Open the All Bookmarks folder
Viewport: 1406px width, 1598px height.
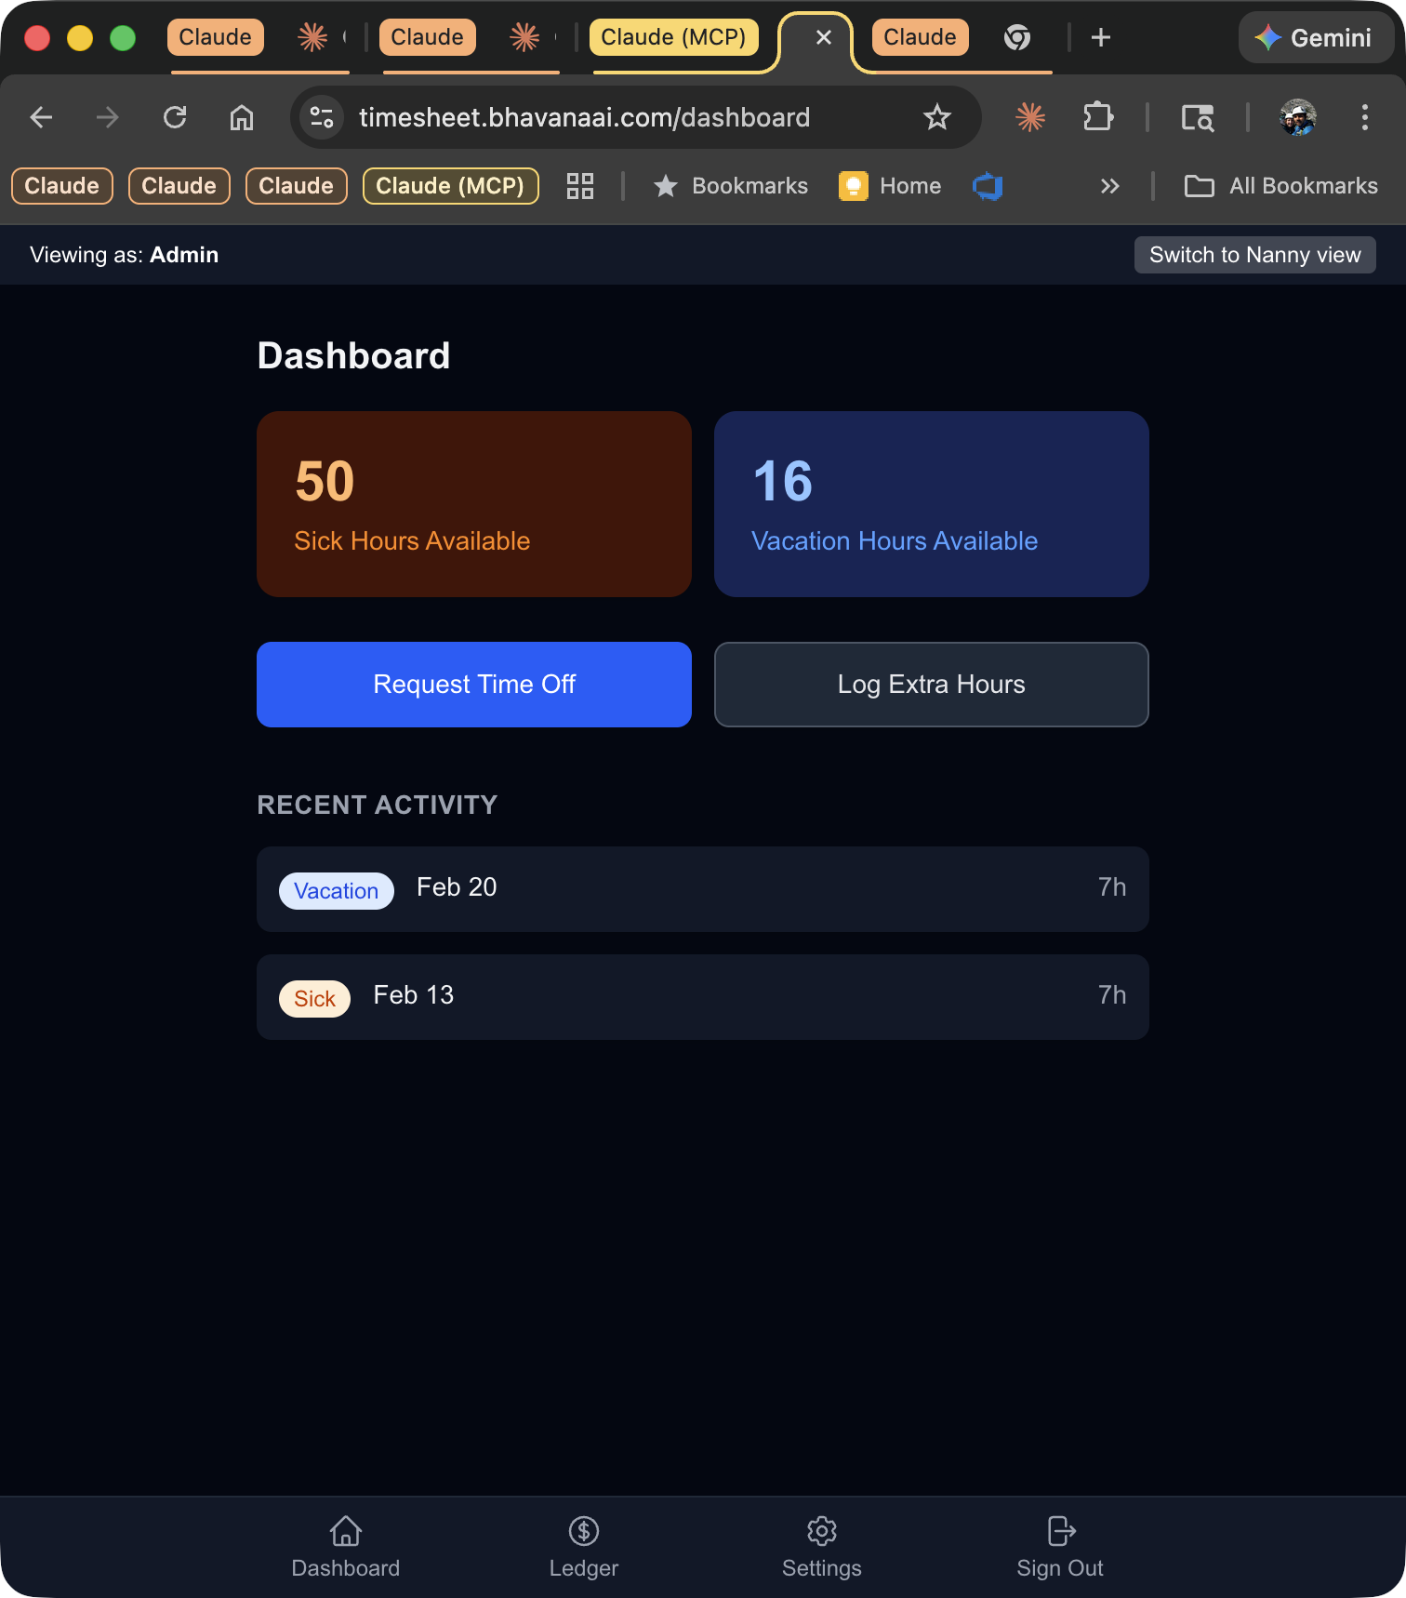pos(1281,186)
